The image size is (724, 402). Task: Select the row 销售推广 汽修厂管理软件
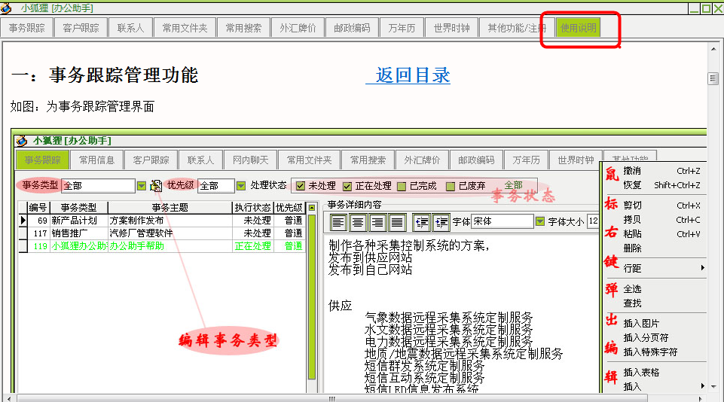162,233
